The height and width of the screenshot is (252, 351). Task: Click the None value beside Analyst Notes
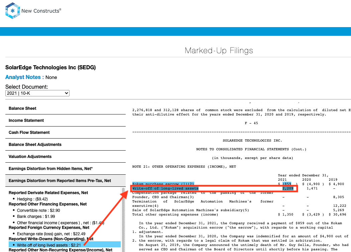click(x=51, y=77)
